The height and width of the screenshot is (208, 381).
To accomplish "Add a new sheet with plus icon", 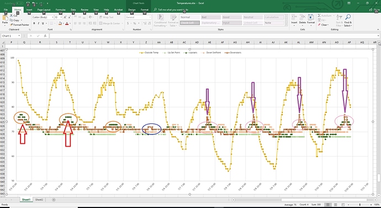I will tap(54, 200).
